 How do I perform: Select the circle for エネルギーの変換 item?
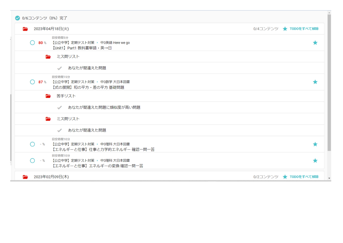click(32, 161)
